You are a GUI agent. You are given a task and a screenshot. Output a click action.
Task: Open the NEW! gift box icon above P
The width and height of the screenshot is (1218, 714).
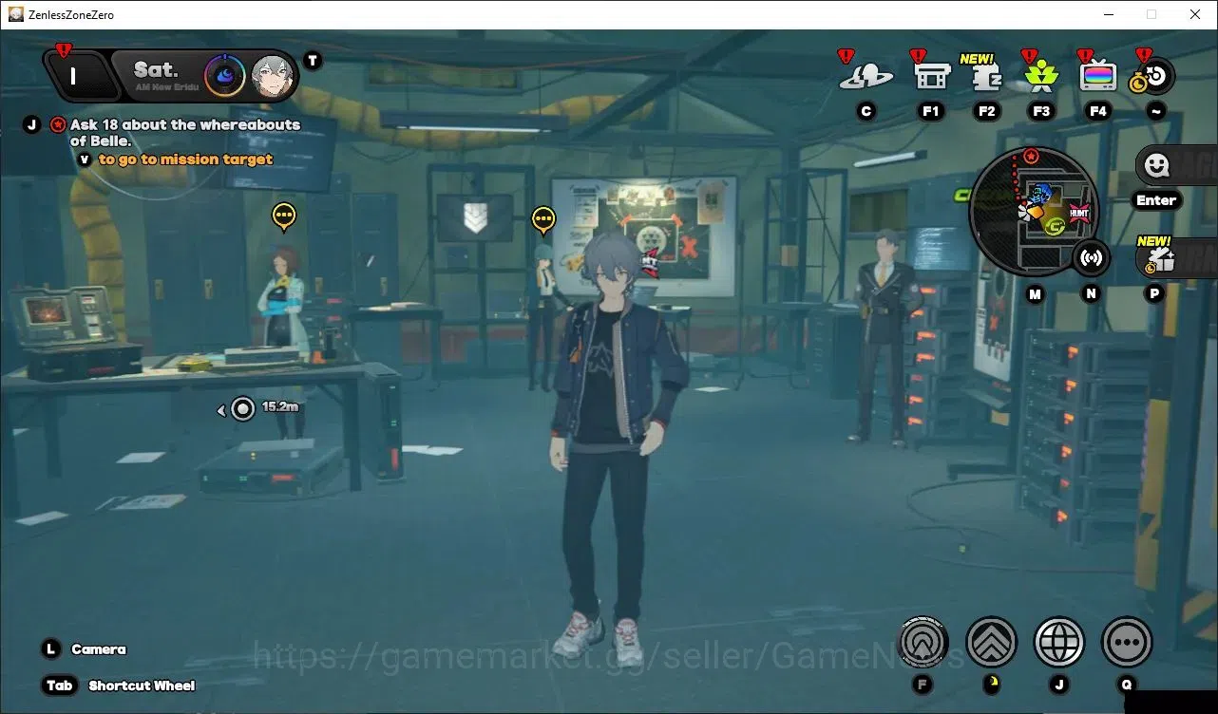point(1159,257)
